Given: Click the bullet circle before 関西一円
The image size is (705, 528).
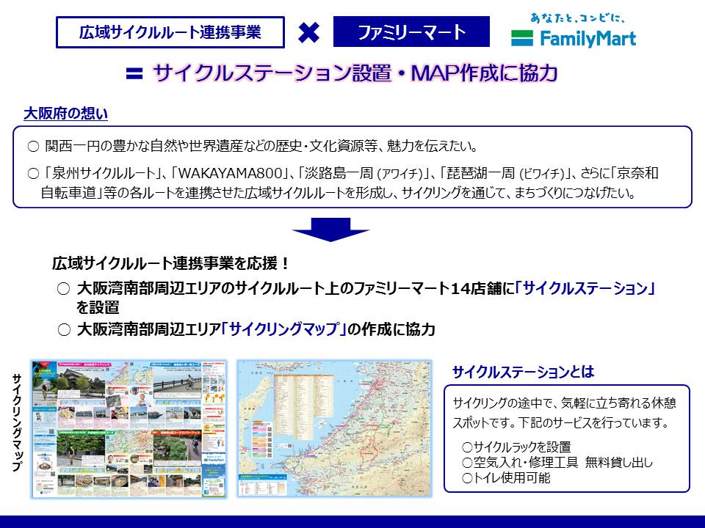Looking at the screenshot, I should click(34, 147).
